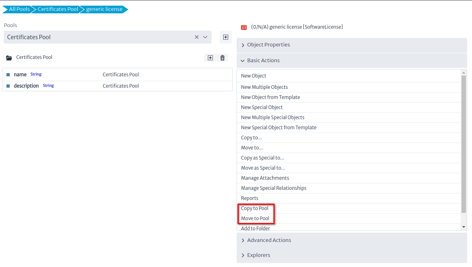Select New Special Object action
Image resolution: width=472 pixels, height=267 pixels.
point(349,107)
